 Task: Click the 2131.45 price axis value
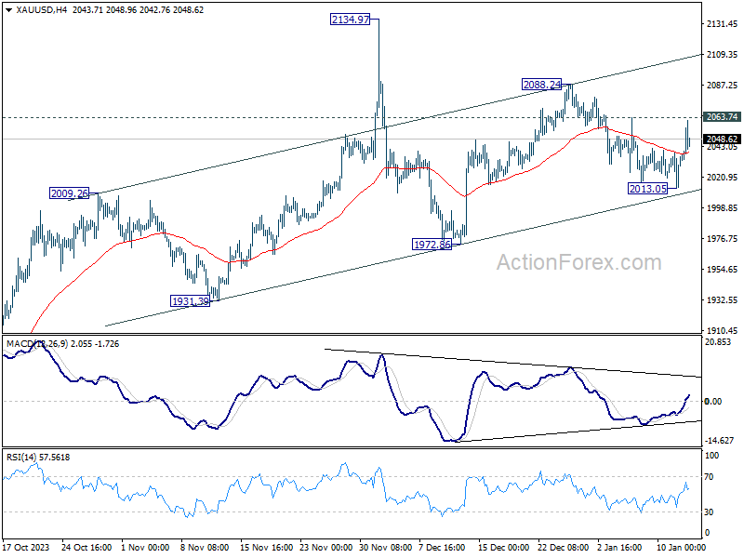click(x=722, y=24)
